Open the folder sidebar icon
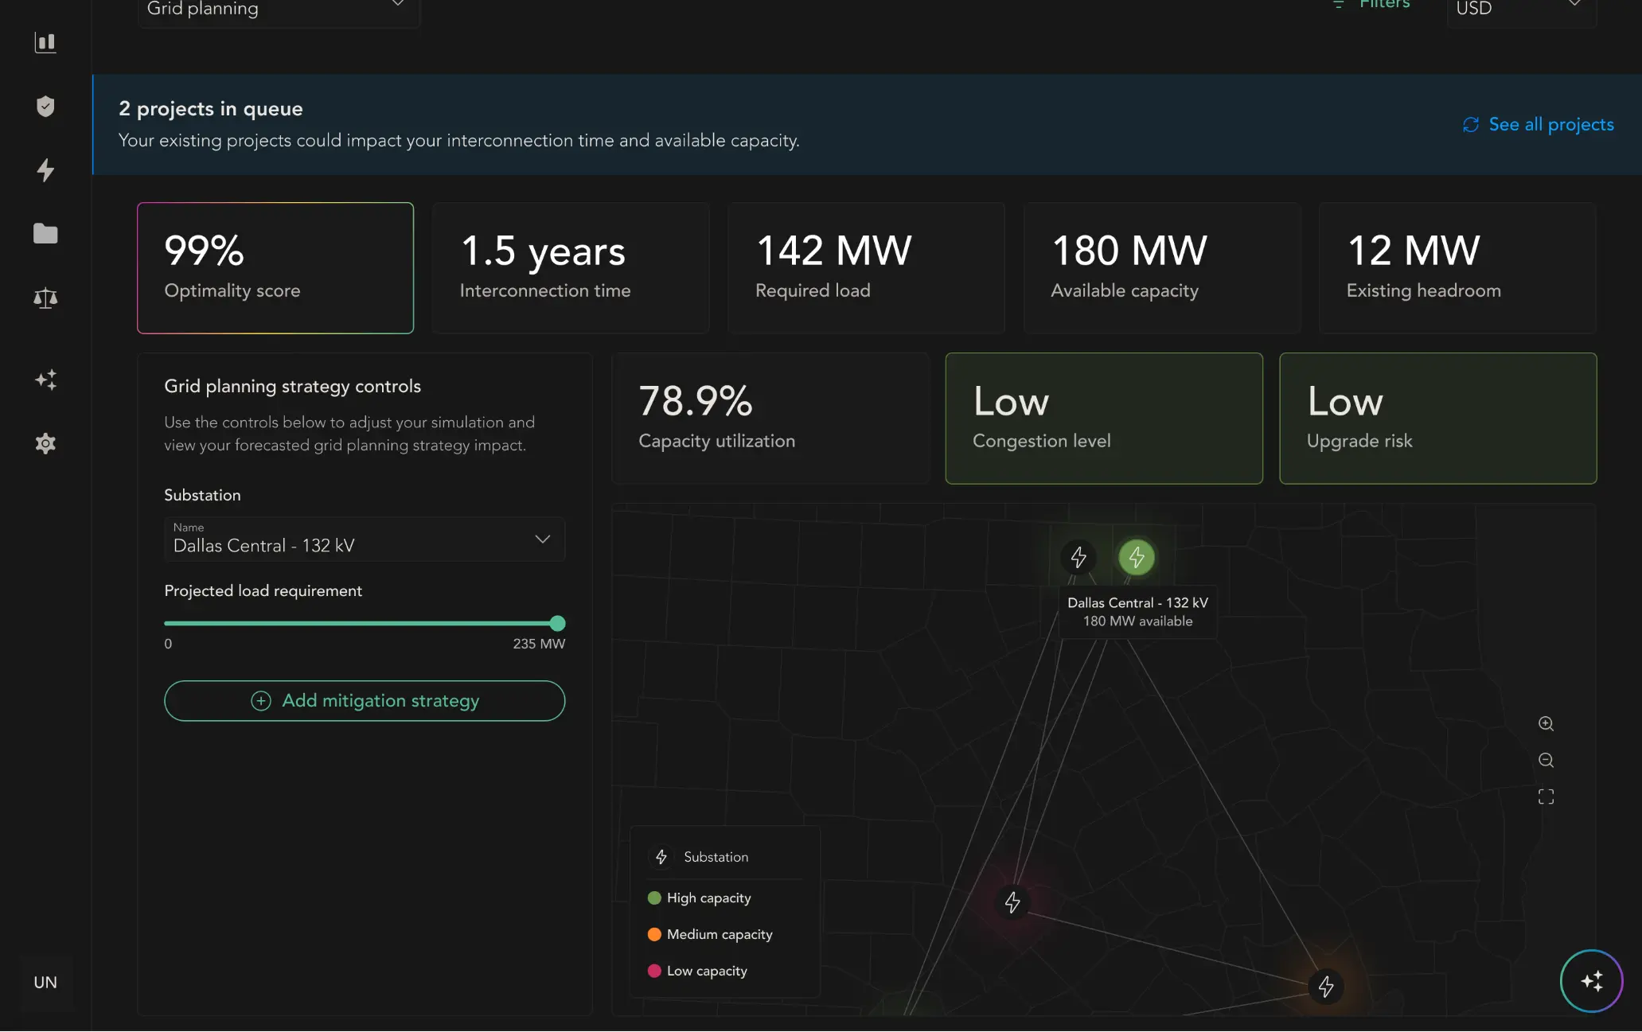This screenshot has width=1642, height=1032. point(45,233)
